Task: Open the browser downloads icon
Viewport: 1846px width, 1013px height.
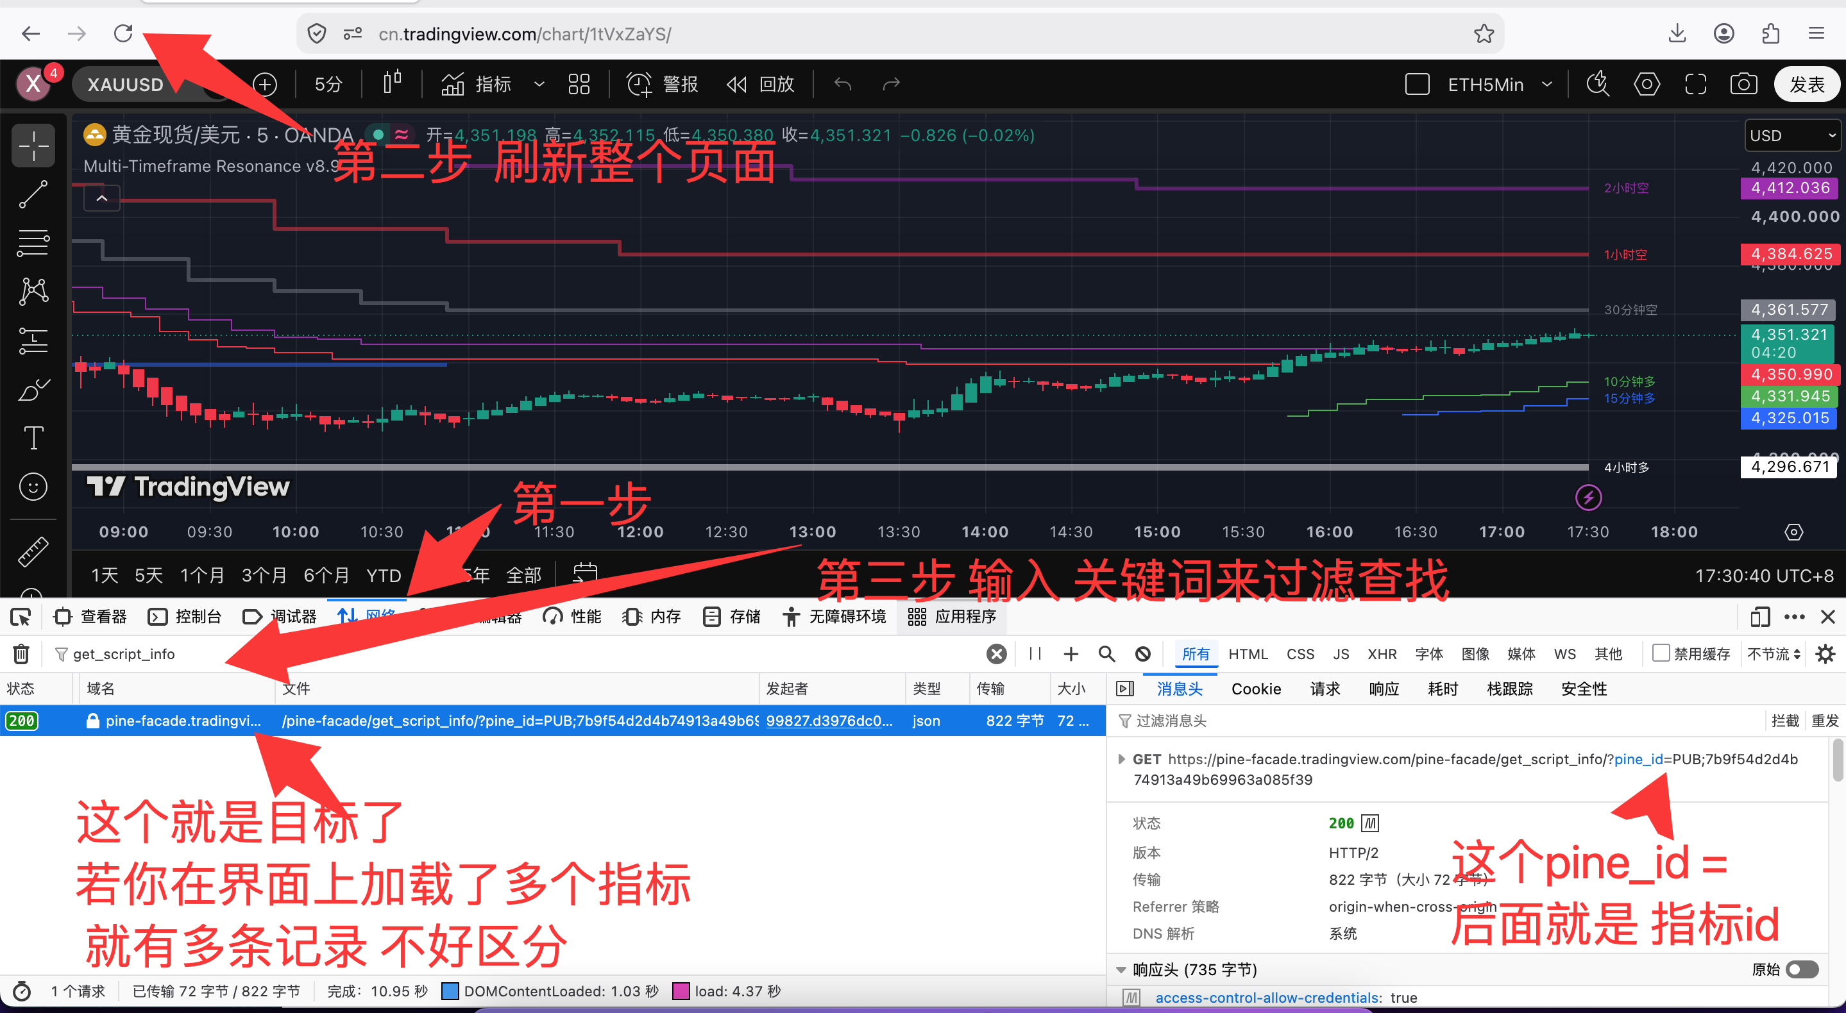Action: tap(1677, 34)
